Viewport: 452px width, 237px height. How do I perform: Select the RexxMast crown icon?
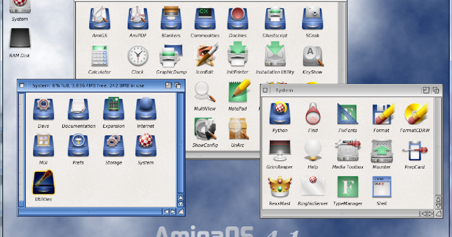(x=280, y=187)
